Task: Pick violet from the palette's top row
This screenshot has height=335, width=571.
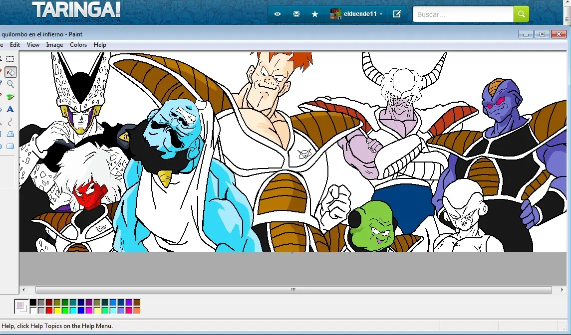Action: [129, 302]
